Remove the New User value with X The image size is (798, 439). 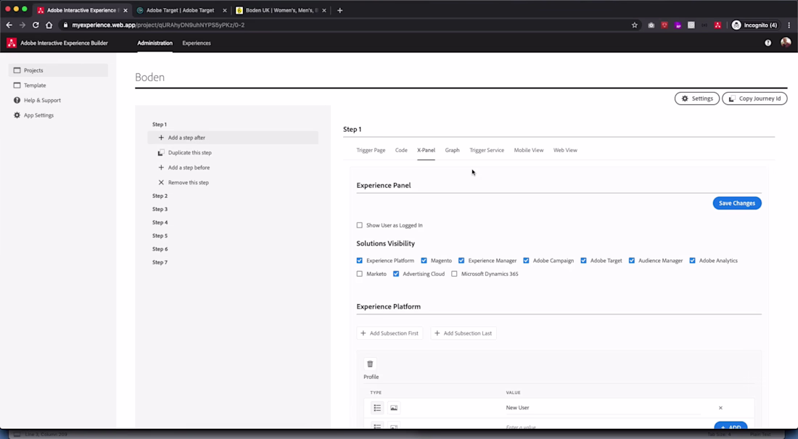[x=720, y=408]
